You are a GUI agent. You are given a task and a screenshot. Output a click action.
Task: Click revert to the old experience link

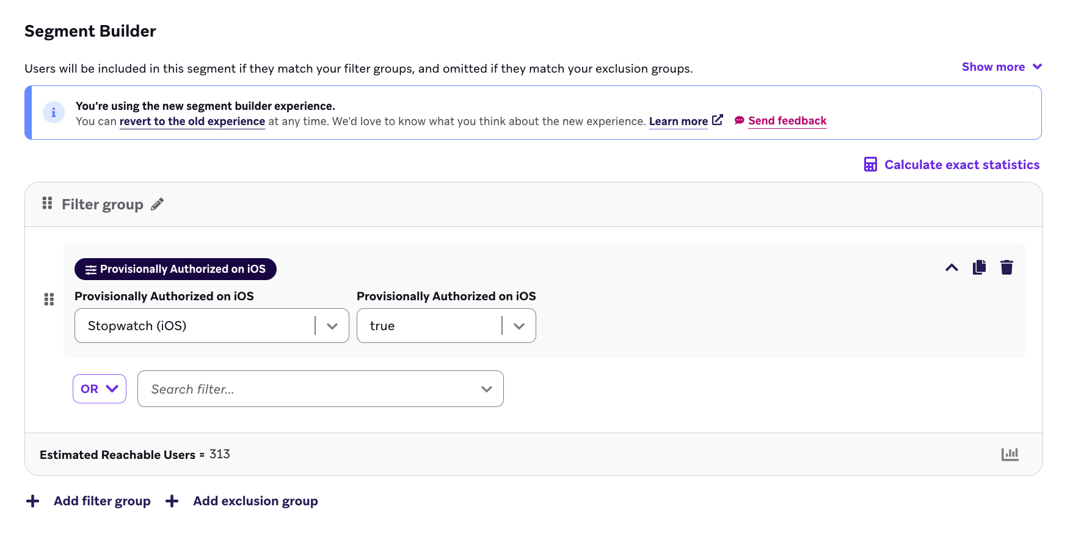pos(192,121)
